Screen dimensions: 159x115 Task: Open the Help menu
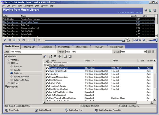[51, 6]
